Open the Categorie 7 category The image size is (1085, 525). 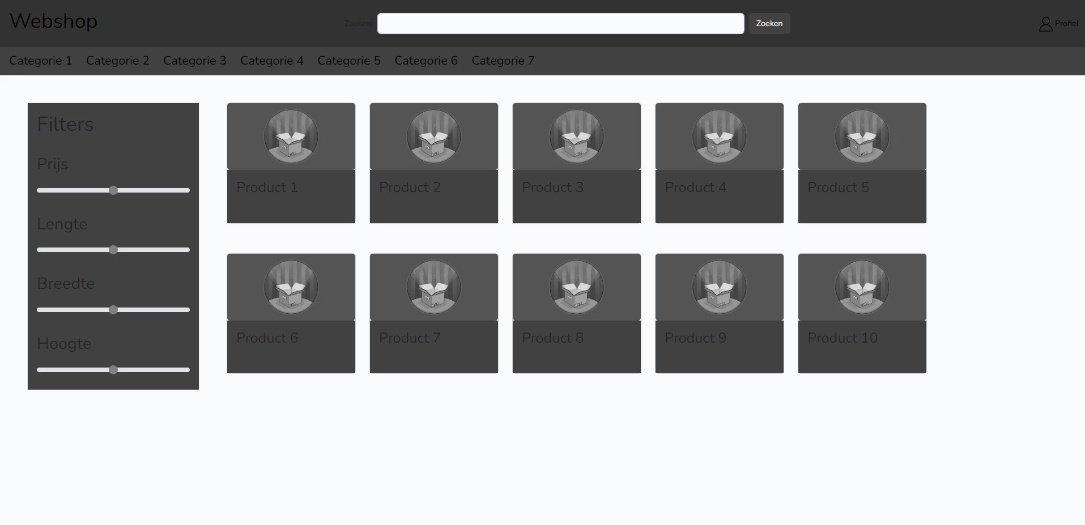tap(503, 61)
